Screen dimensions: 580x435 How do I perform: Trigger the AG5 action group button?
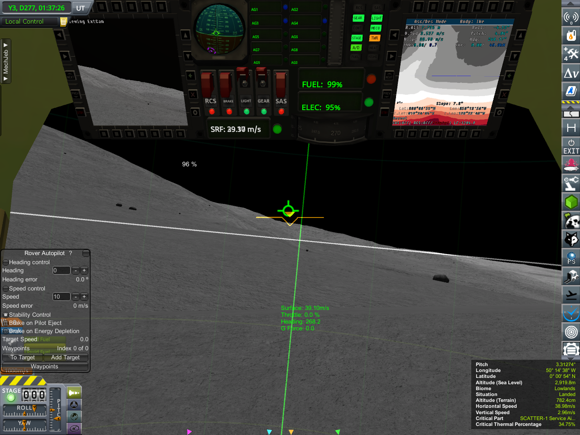(x=266, y=35)
